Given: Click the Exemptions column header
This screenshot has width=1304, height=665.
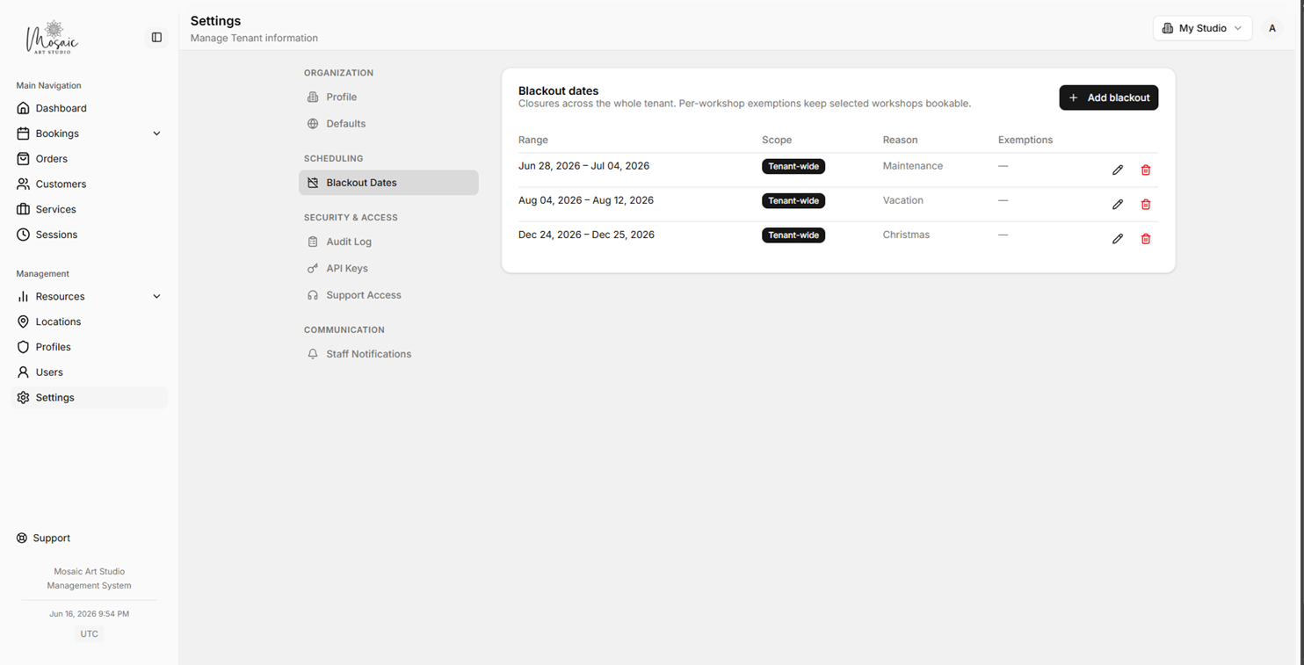Looking at the screenshot, I should tap(1025, 140).
